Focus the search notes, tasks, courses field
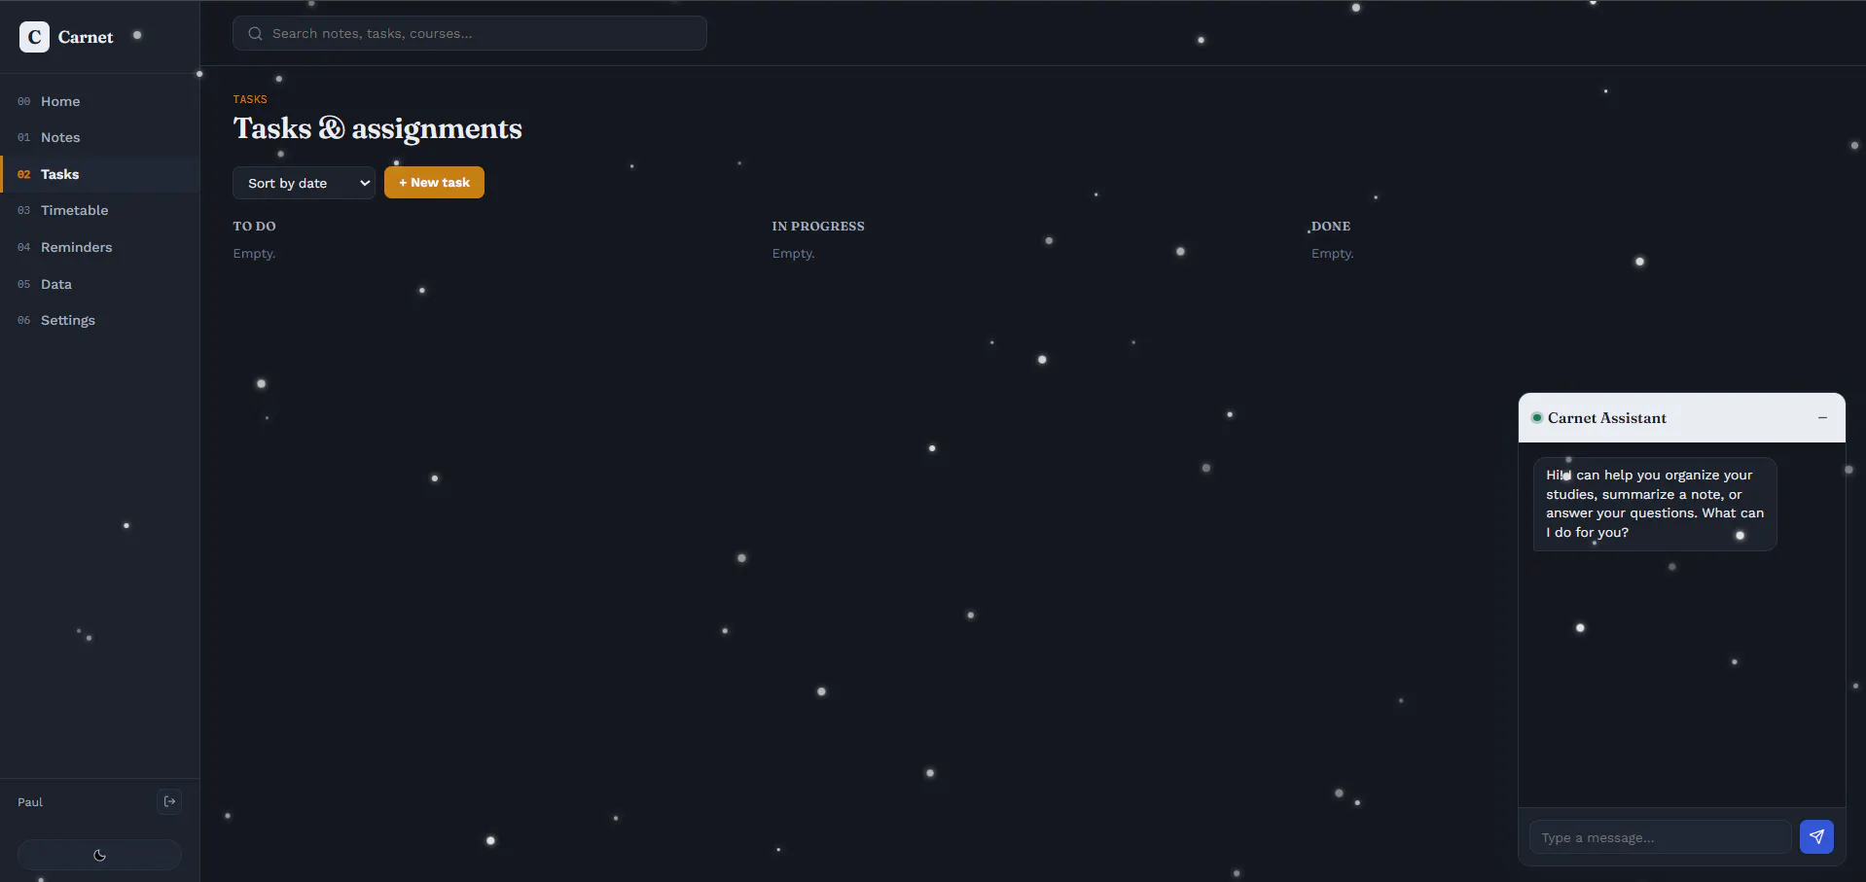This screenshot has height=882, width=1866. (x=469, y=33)
